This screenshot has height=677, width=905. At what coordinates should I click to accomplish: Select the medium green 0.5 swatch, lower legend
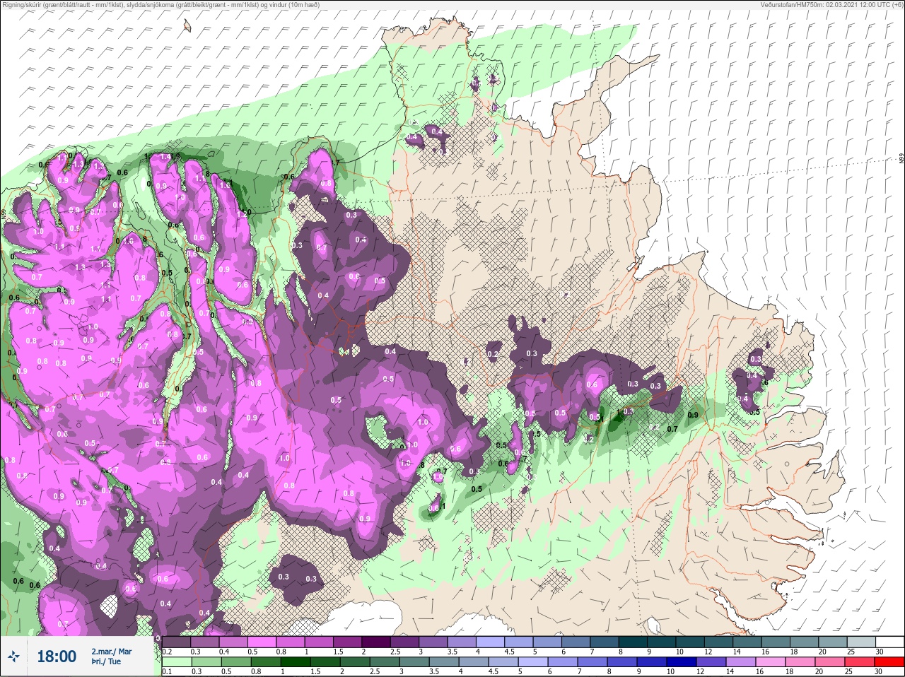tap(237, 662)
